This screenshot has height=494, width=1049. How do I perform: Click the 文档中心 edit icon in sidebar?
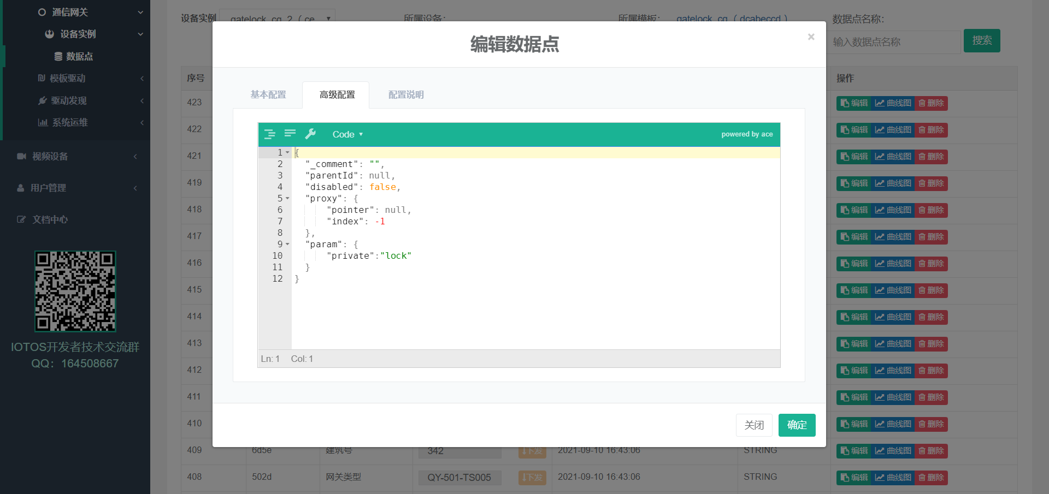21,220
